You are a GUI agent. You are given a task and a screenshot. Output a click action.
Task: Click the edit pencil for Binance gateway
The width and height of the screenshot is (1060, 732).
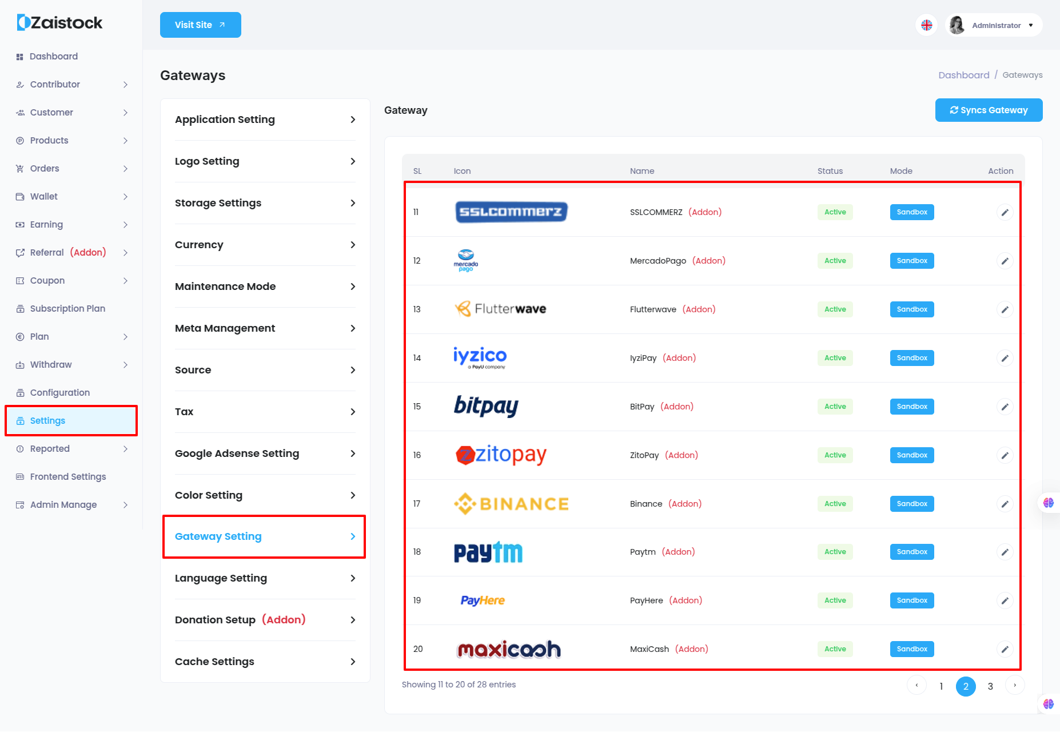click(x=1005, y=504)
